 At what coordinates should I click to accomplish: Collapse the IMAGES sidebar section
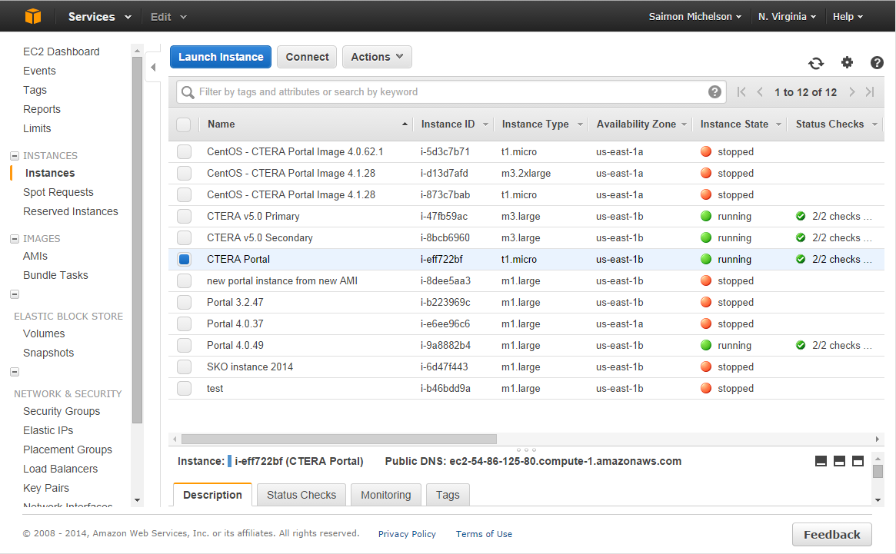pyautogui.click(x=15, y=239)
